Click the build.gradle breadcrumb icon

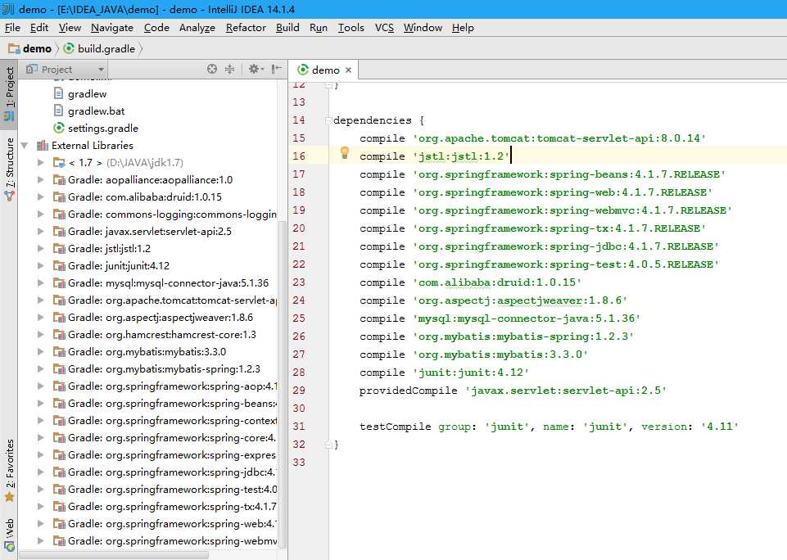(69, 48)
